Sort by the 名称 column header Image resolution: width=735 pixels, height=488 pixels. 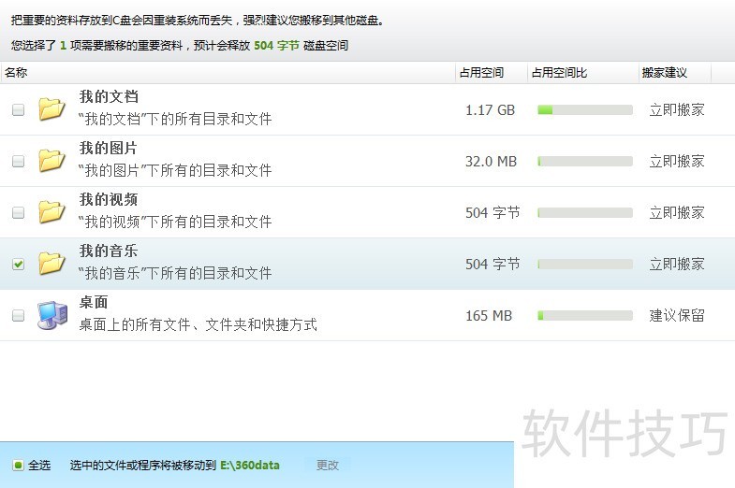228,73
